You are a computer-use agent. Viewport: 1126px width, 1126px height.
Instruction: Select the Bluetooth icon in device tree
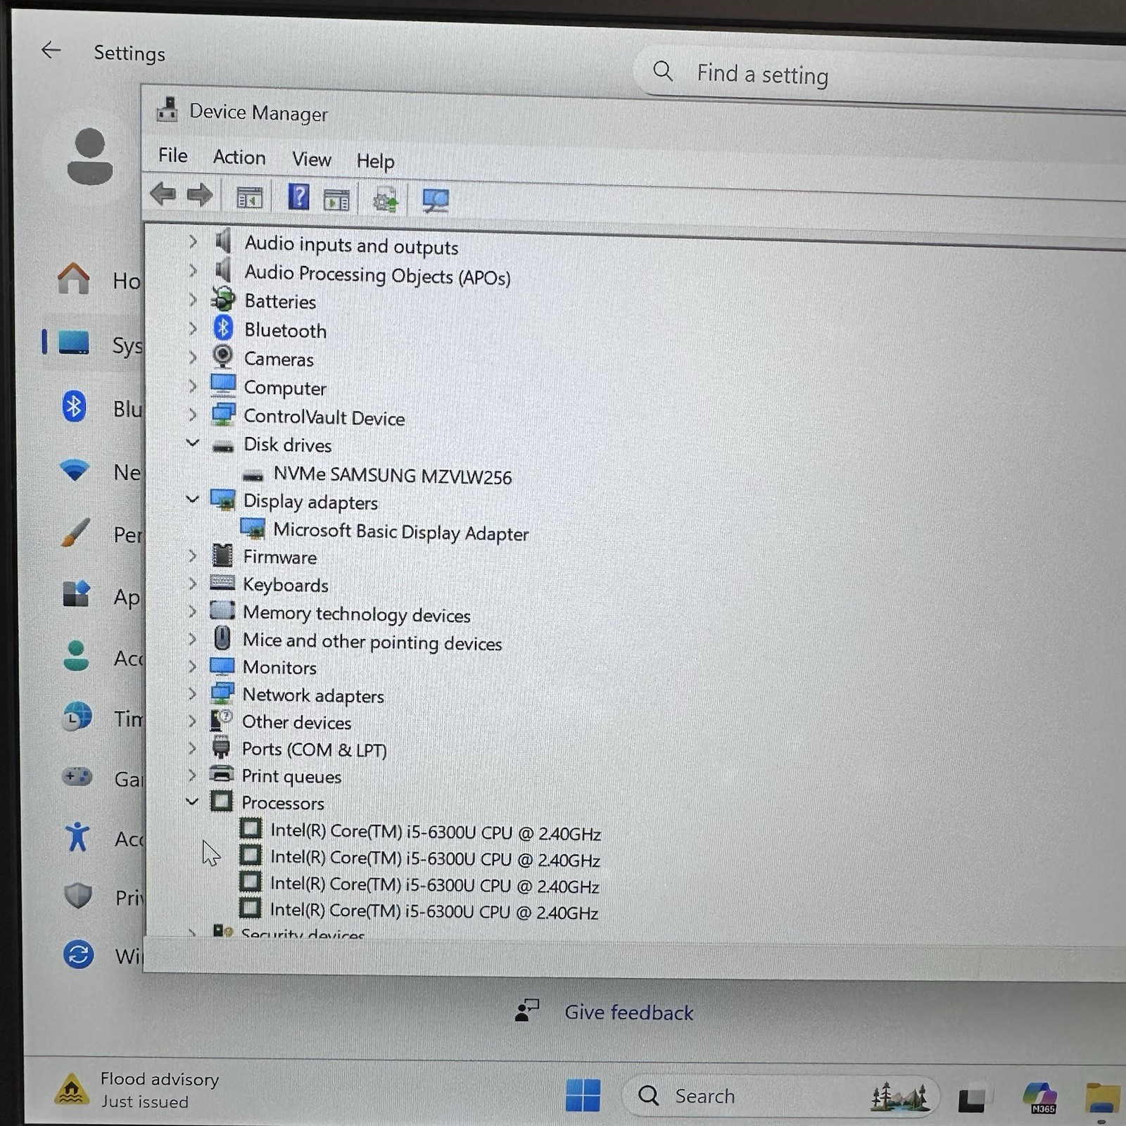click(x=223, y=328)
